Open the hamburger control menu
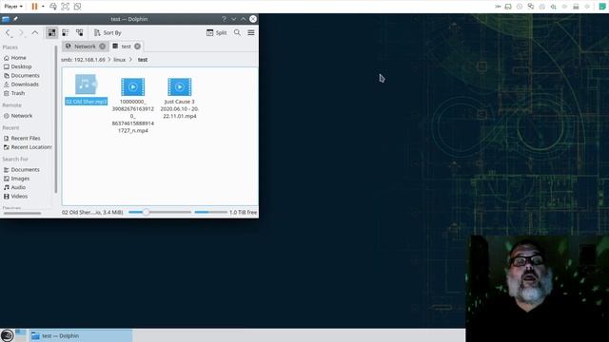Image resolution: width=609 pixels, height=342 pixels. (x=251, y=33)
